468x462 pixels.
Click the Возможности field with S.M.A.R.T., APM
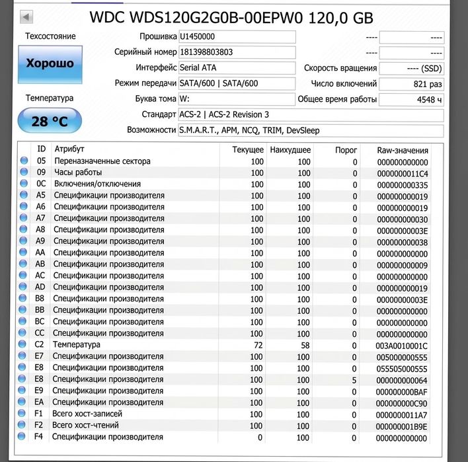tap(311, 131)
